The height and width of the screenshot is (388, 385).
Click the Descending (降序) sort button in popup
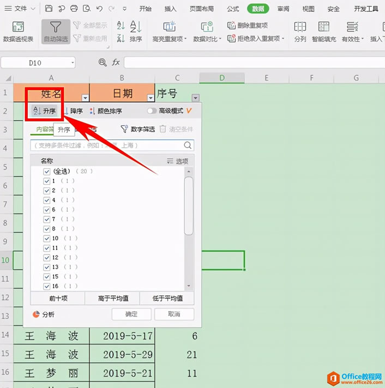coord(73,111)
